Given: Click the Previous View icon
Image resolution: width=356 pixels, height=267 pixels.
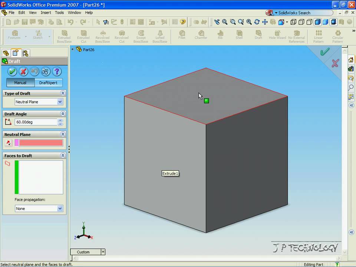Looking at the screenshot, I should click(x=217, y=22).
